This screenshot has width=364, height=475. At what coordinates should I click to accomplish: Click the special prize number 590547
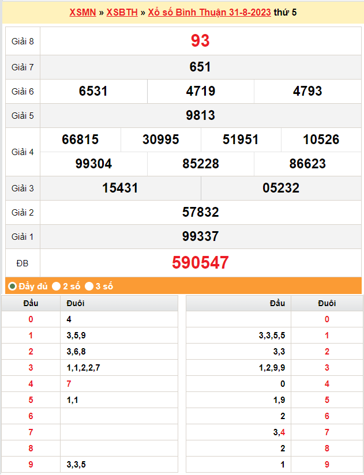200,263
